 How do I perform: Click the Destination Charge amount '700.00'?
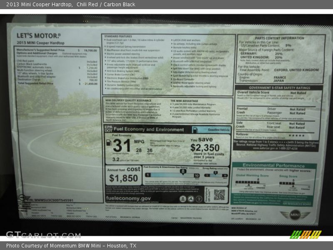[x=93, y=80]
